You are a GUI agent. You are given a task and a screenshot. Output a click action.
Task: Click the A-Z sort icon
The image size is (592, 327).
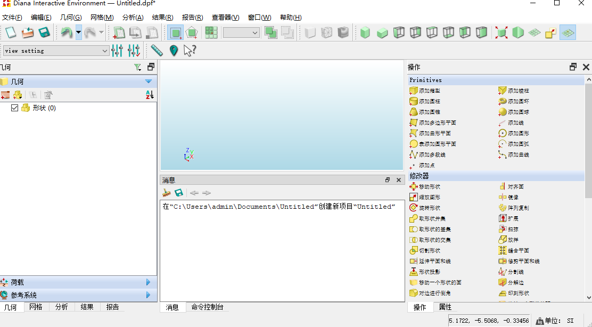150,95
